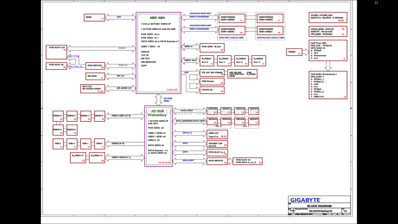Click the R_USB30 Port 0 block

(207, 61)
